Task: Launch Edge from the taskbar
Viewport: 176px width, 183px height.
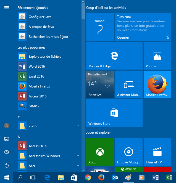Action: pyautogui.click(x=47, y=178)
